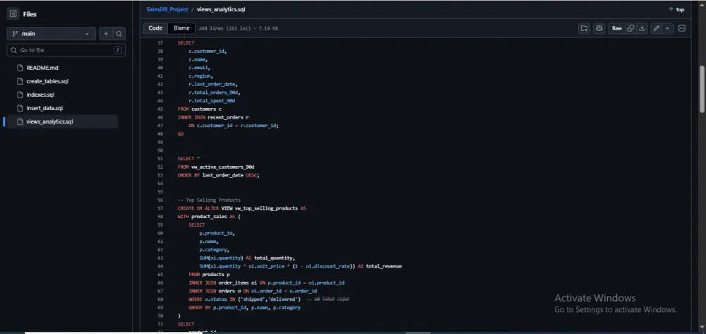Click 'INNER JOIN recent_orders r' line
The image size is (706, 334).
(213, 117)
